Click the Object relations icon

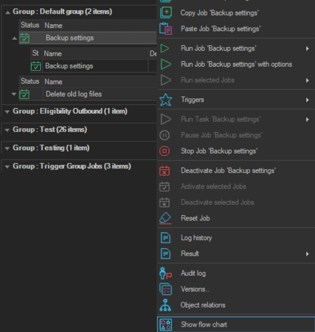166,305
